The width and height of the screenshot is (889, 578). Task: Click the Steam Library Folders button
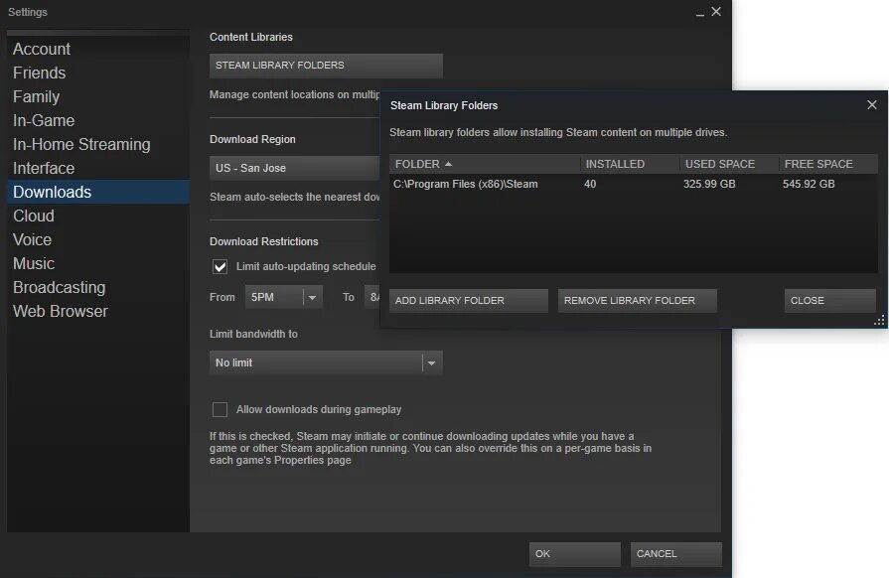pos(326,66)
